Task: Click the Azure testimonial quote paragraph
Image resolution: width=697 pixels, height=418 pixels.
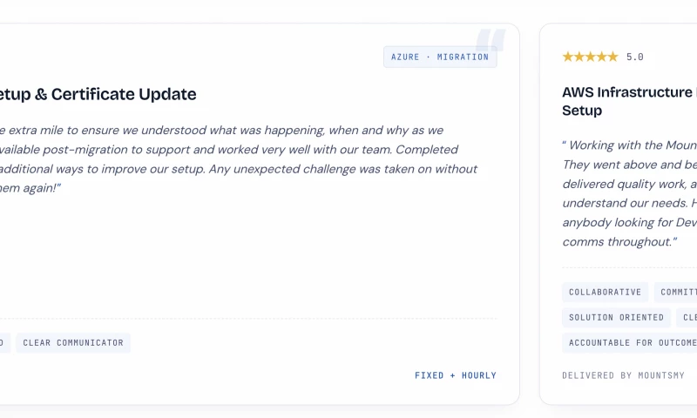Action: (x=239, y=159)
